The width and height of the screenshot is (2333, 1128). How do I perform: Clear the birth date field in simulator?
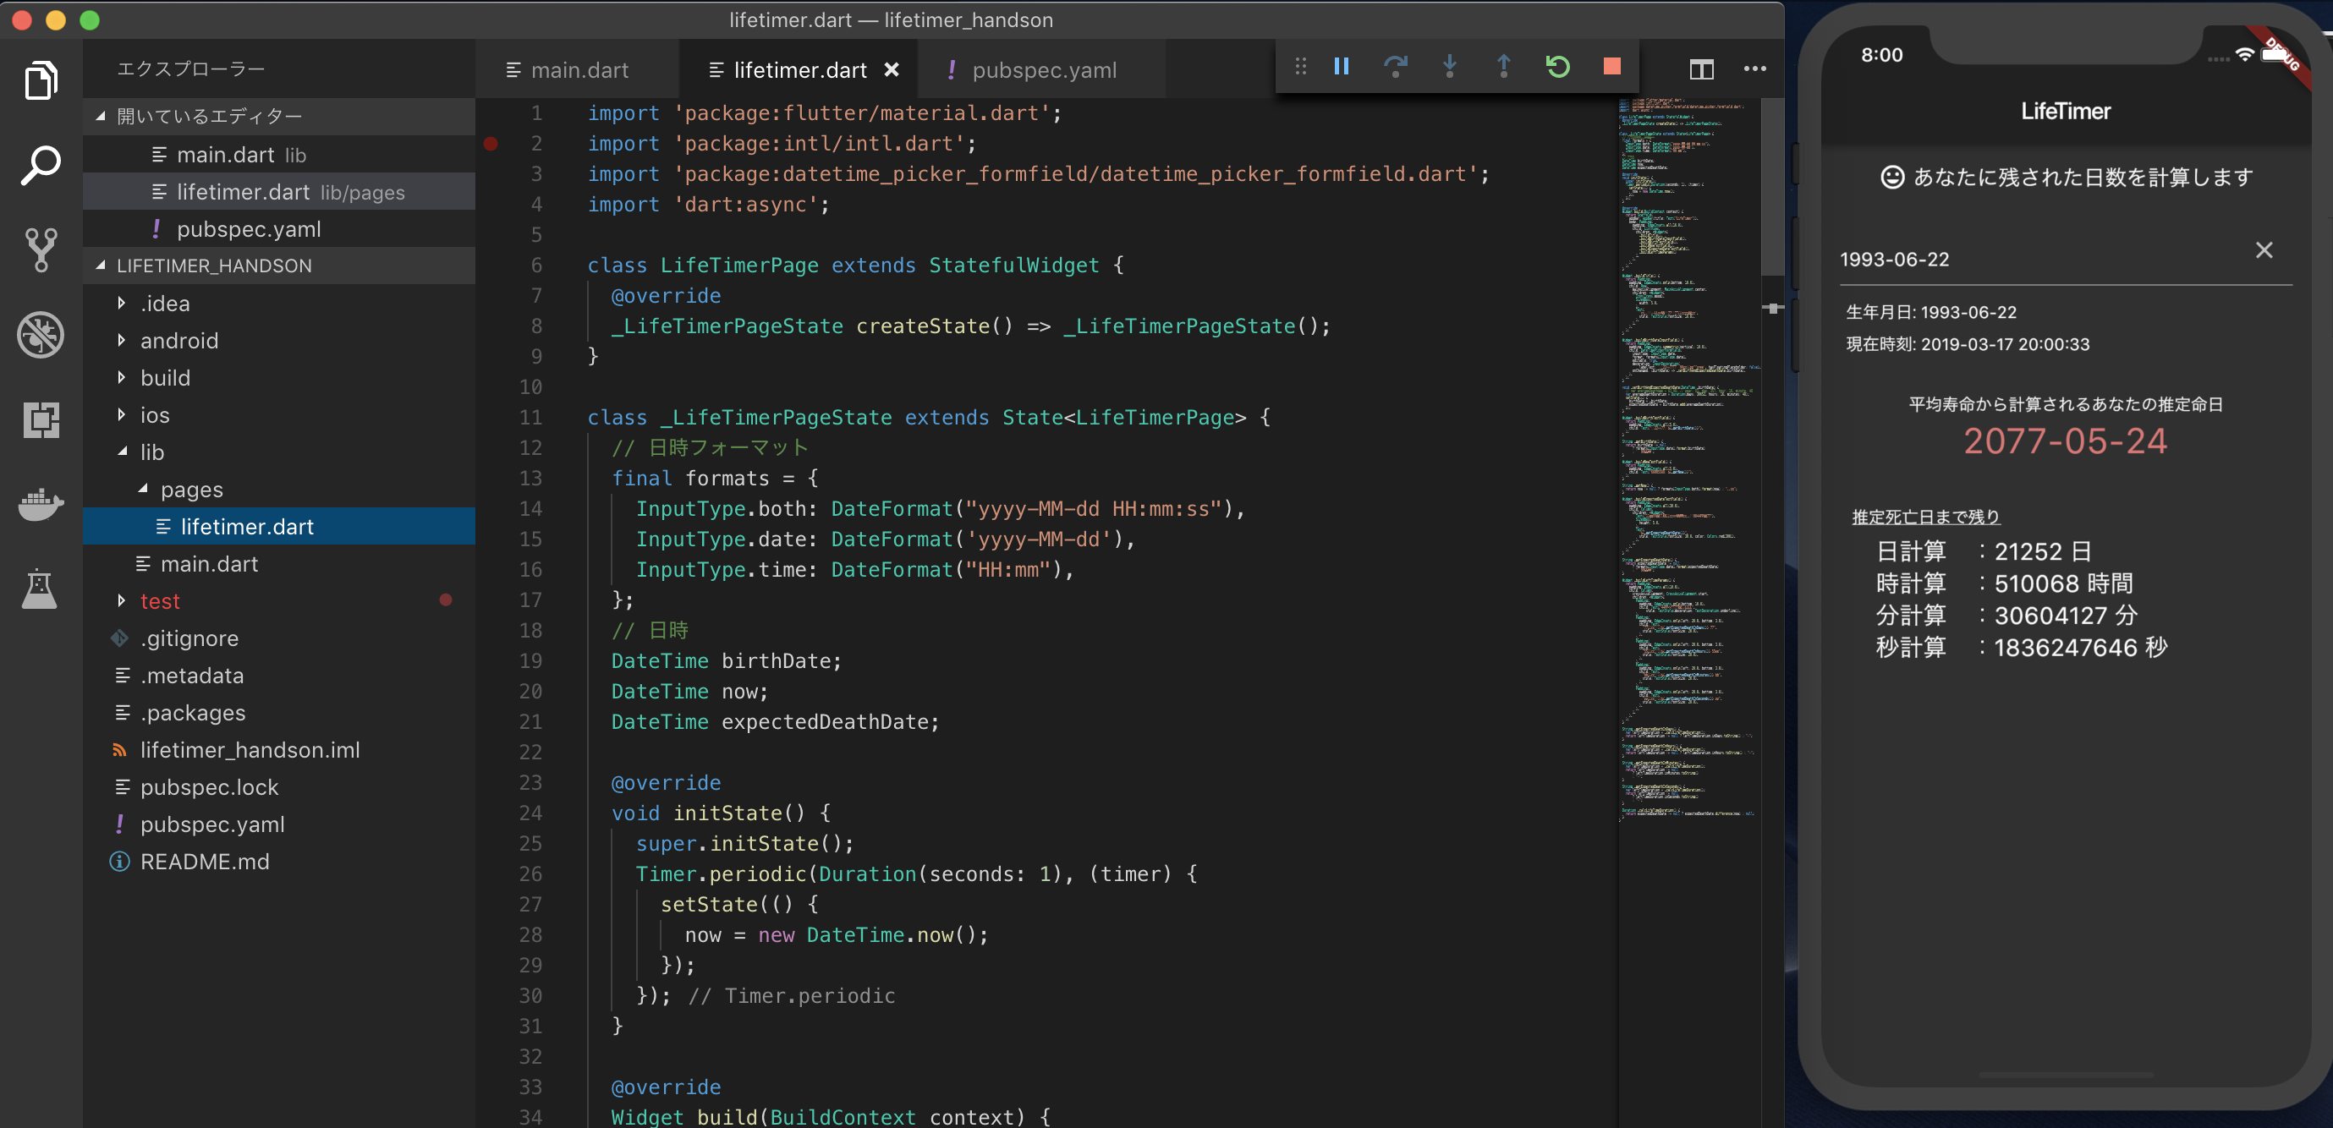click(2264, 251)
